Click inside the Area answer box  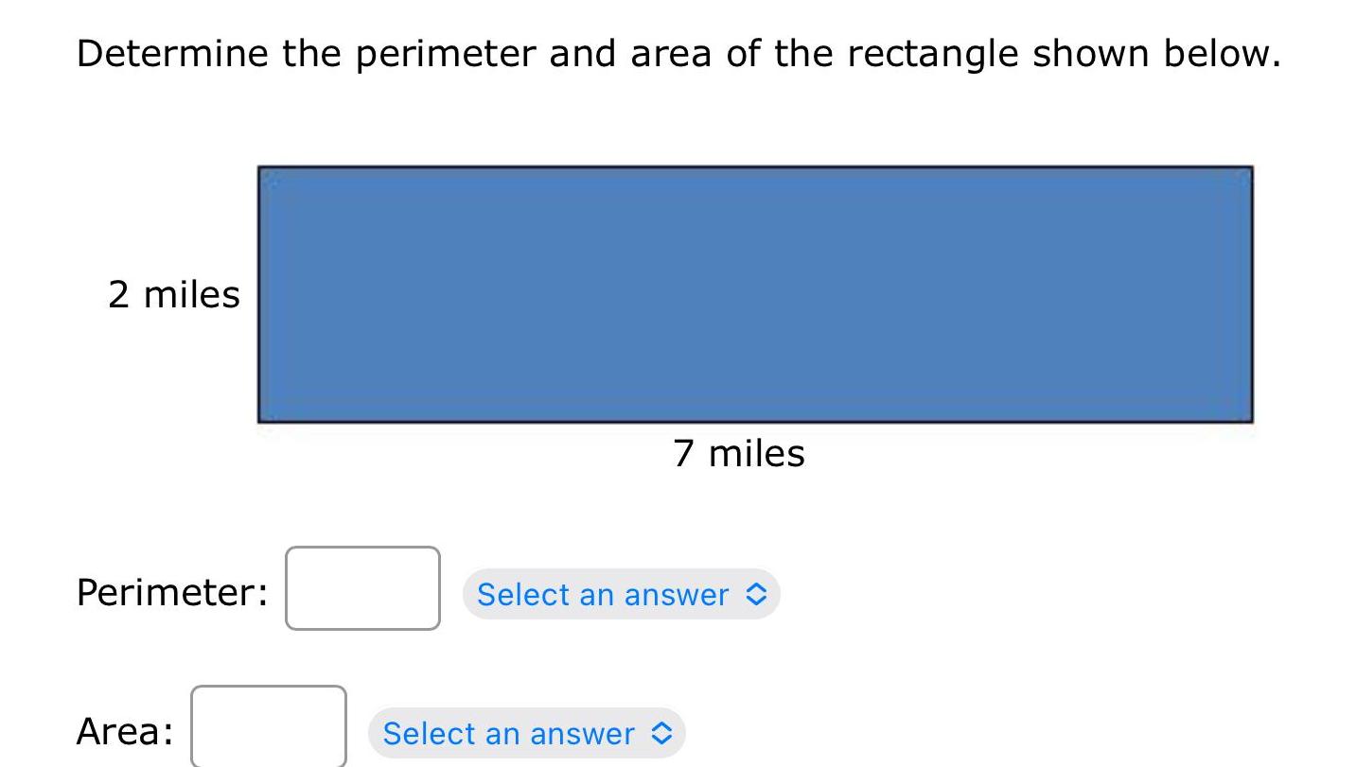[x=268, y=729]
